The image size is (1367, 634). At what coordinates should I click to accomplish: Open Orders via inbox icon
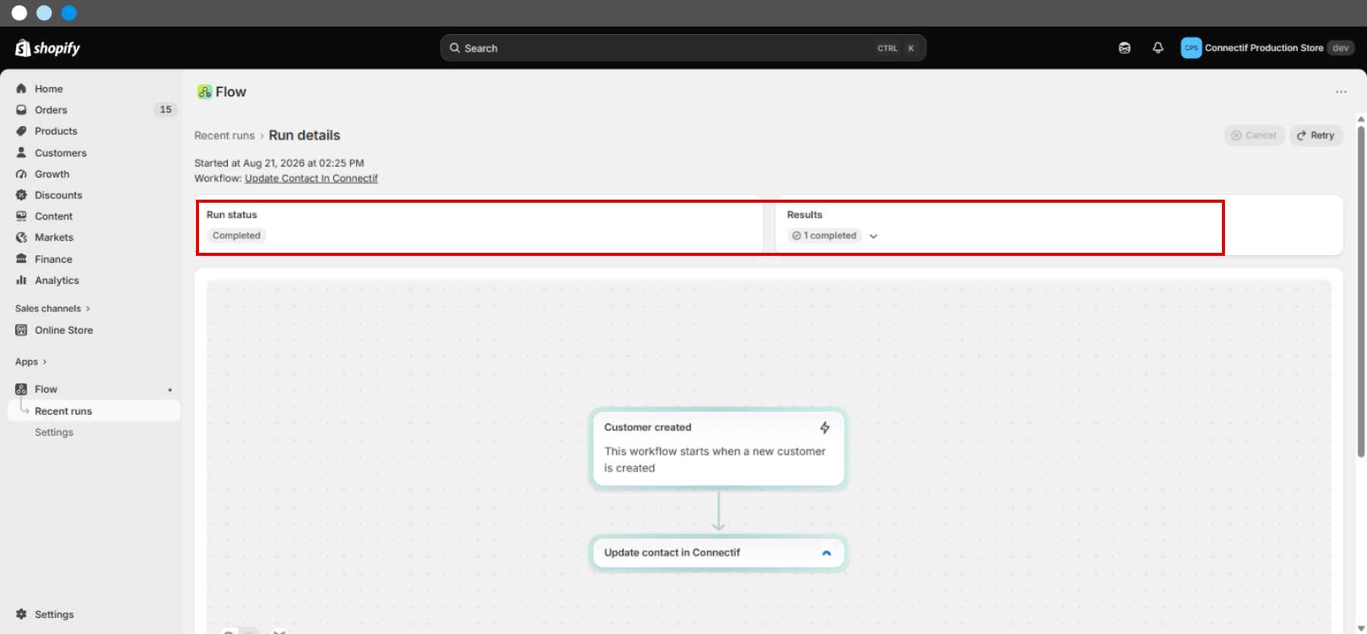[x=21, y=110]
